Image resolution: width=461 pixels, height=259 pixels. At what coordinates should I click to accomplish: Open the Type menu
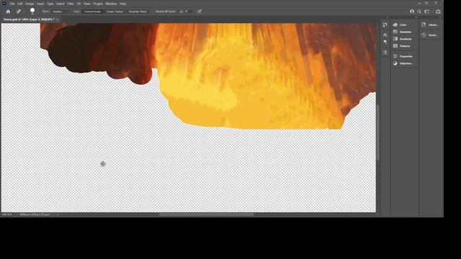pyautogui.click(x=50, y=4)
